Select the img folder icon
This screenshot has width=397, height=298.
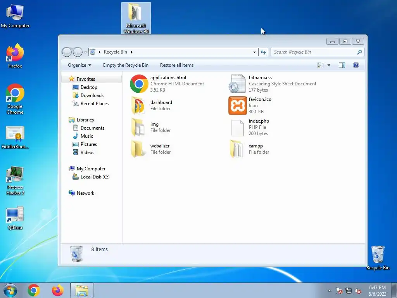(138, 127)
